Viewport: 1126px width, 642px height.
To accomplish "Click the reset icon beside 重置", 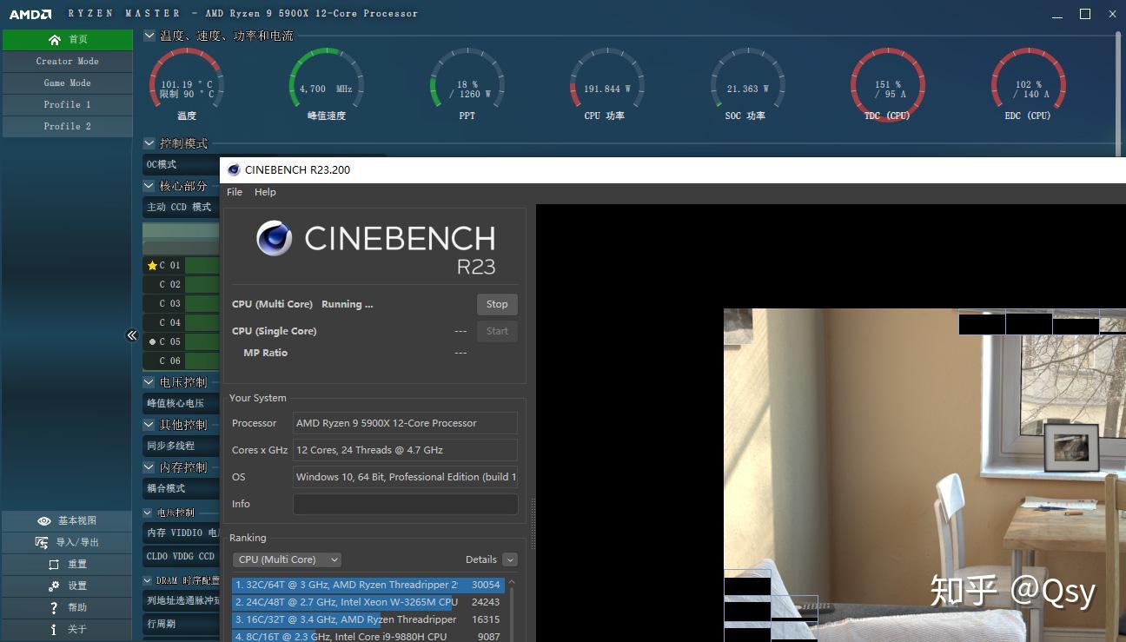I will 54,564.
